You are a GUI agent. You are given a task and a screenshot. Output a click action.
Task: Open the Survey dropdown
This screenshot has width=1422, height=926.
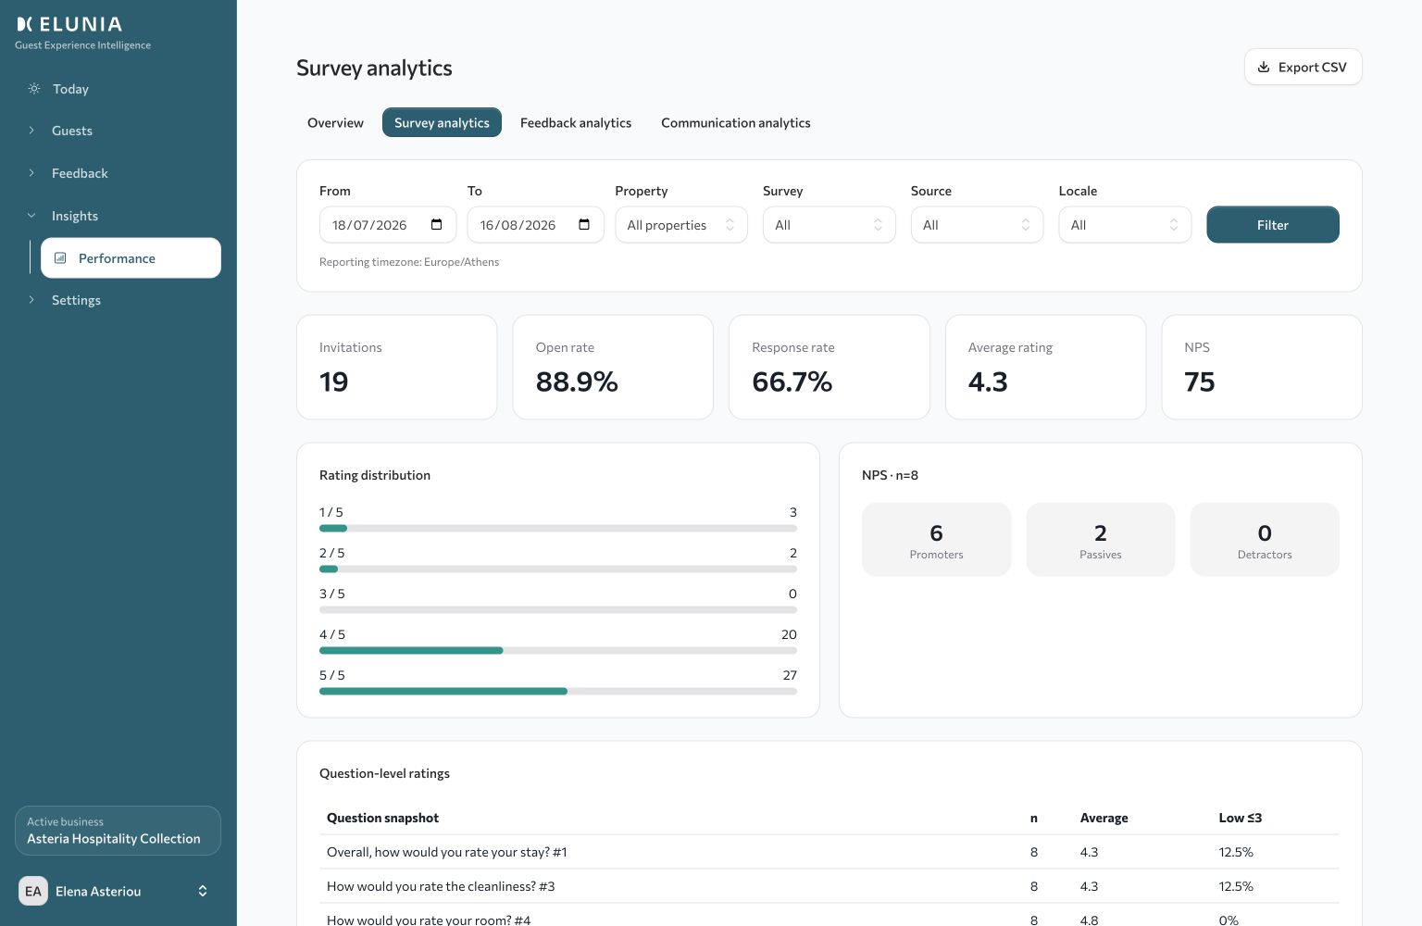click(x=829, y=225)
